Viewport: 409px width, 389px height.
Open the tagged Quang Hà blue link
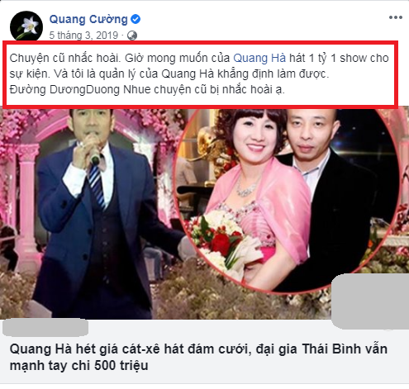259,58
